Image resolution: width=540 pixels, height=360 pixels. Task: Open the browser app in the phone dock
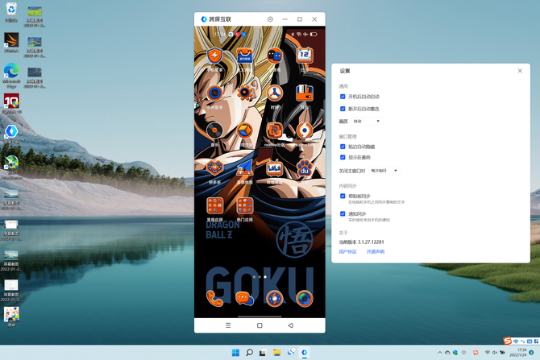tap(275, 299)
